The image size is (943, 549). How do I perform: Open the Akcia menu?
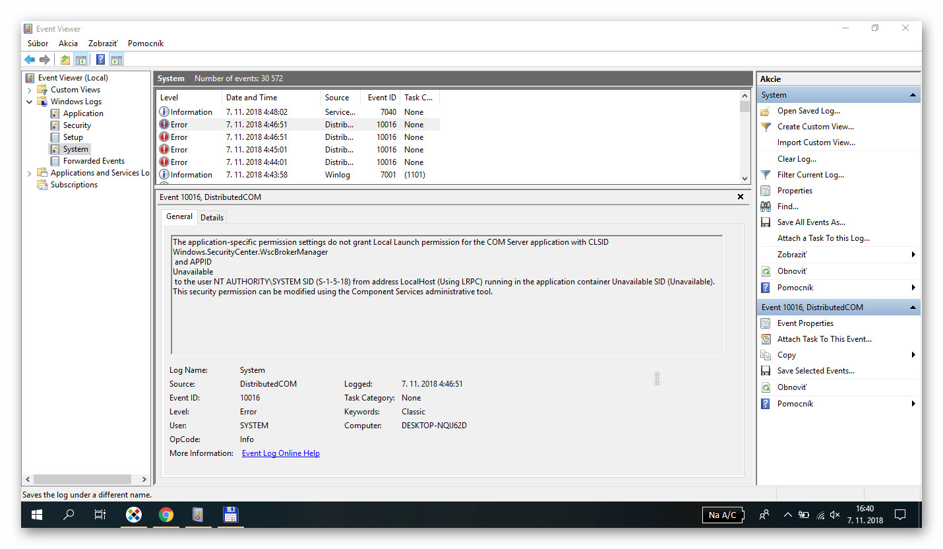click(68, 44)
